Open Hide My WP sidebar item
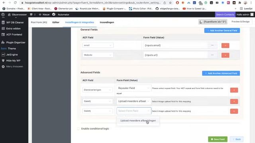The image size is (255, 143). coord(11,61)
